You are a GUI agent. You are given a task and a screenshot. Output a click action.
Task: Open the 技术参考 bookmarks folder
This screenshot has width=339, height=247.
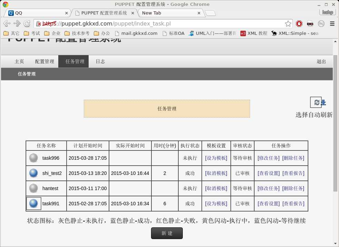[77, 33]
